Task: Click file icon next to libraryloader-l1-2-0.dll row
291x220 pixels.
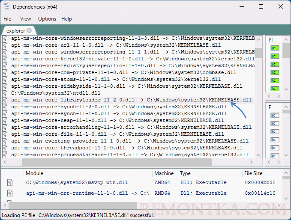Action: [5, 101]
